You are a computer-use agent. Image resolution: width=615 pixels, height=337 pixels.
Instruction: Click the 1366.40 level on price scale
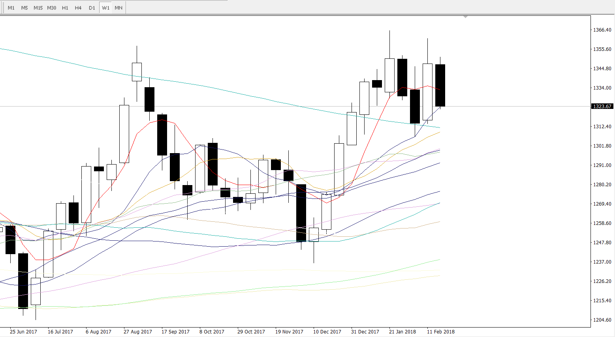(x=602, y=30)
